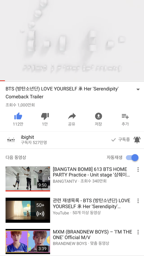Viewport: 144px width, 256px height.
Task: Open the ibighit channel name
Action: click(x=27, y=137)
